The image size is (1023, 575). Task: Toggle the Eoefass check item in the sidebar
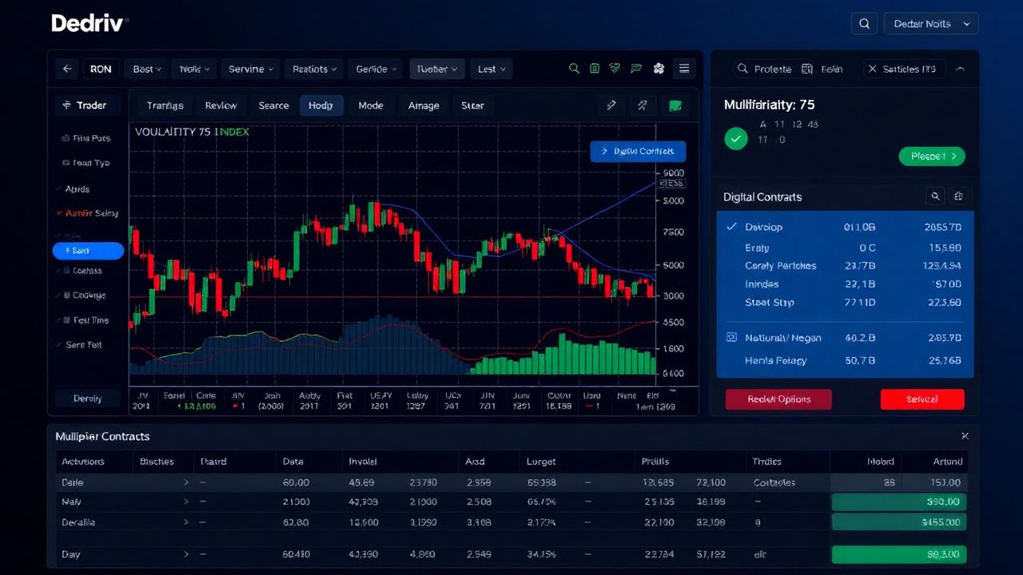coord(59,271)
